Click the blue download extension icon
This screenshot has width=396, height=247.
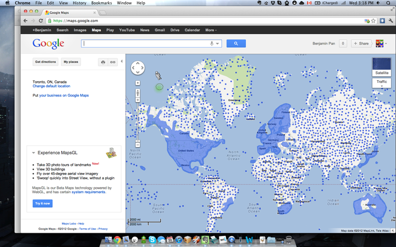tap(382, 21)
